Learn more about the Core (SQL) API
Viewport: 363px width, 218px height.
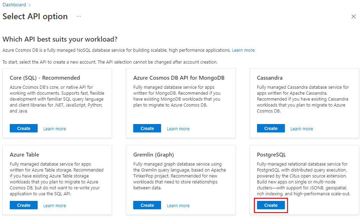54,129
